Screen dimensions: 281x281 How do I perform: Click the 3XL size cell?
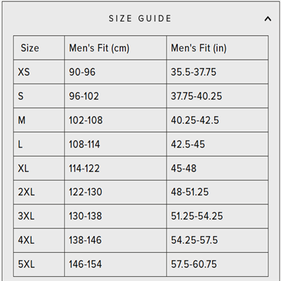click(39, 216)
